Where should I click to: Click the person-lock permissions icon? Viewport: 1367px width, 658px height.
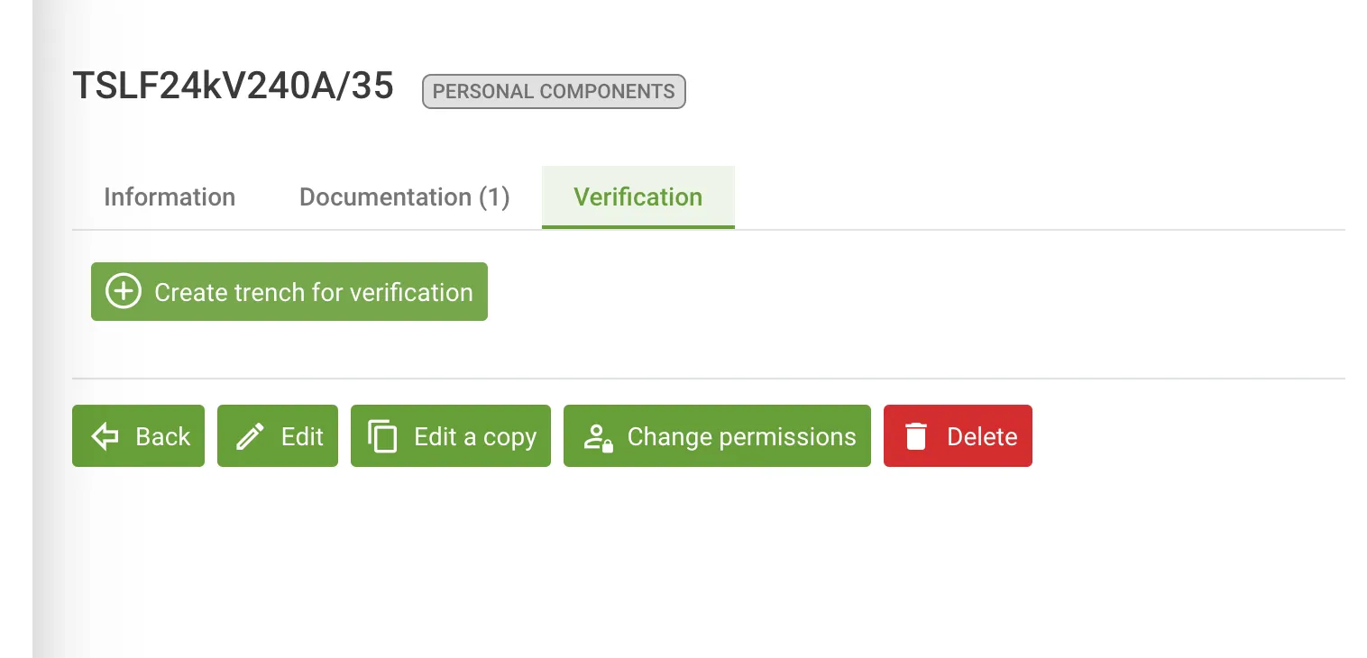click(596, 435)
